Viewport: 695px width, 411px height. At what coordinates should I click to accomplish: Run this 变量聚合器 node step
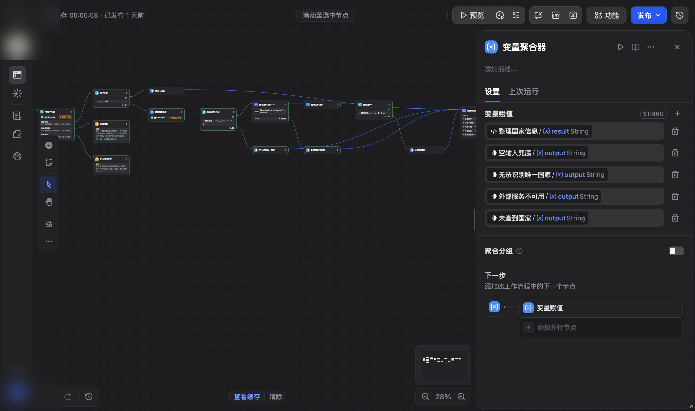(x=621, y=47)
